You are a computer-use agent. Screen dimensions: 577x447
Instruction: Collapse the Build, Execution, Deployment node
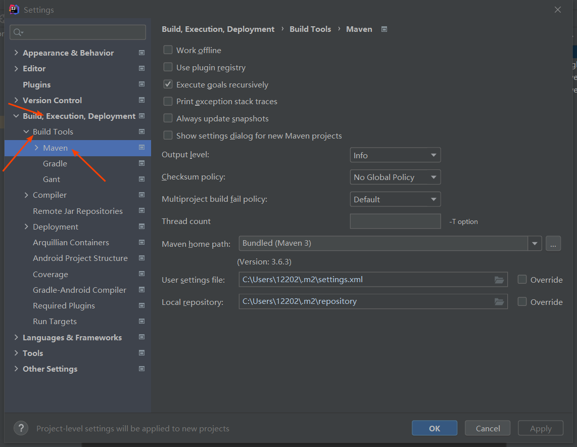[16, 116]
